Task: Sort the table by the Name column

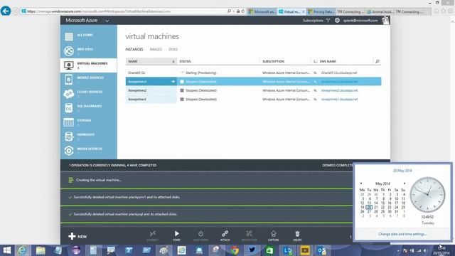Action: [151, 61]
